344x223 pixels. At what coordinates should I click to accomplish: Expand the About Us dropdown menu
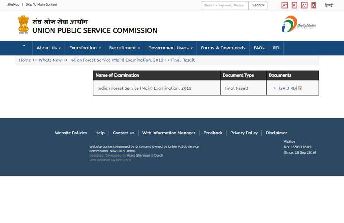pos(49,48)
